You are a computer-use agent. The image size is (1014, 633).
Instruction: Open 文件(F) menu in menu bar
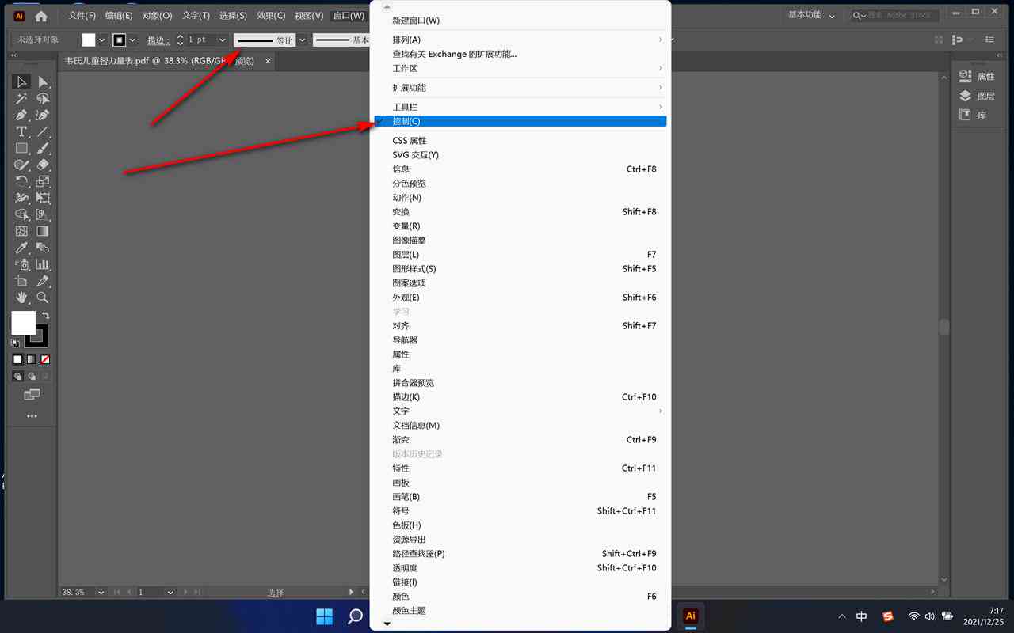click(82, 16)
